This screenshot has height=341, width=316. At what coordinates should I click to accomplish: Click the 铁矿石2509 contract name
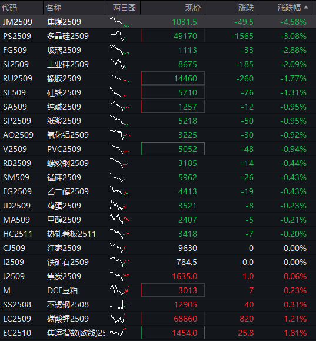(68, 262)
